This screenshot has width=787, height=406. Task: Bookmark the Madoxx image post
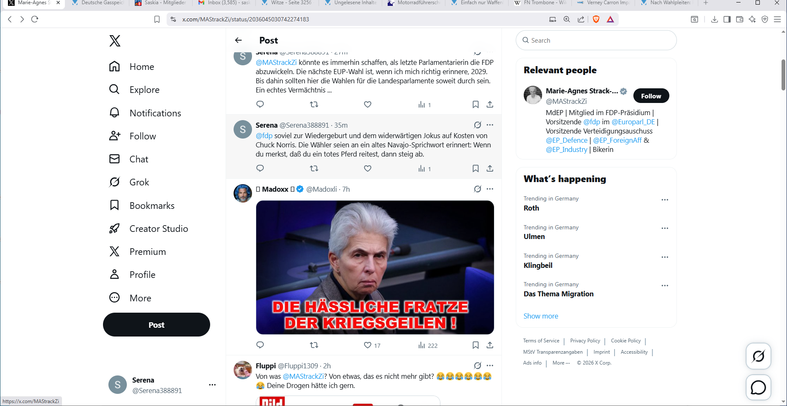coord(476,345)
